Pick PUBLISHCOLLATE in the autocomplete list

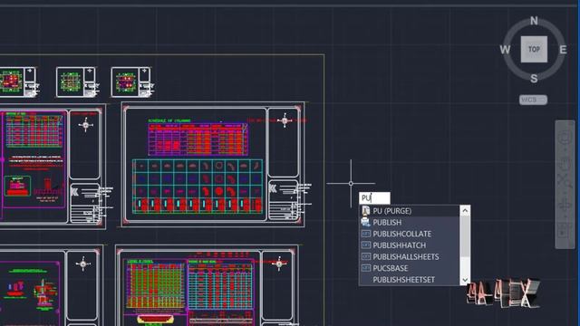[410, 234]
